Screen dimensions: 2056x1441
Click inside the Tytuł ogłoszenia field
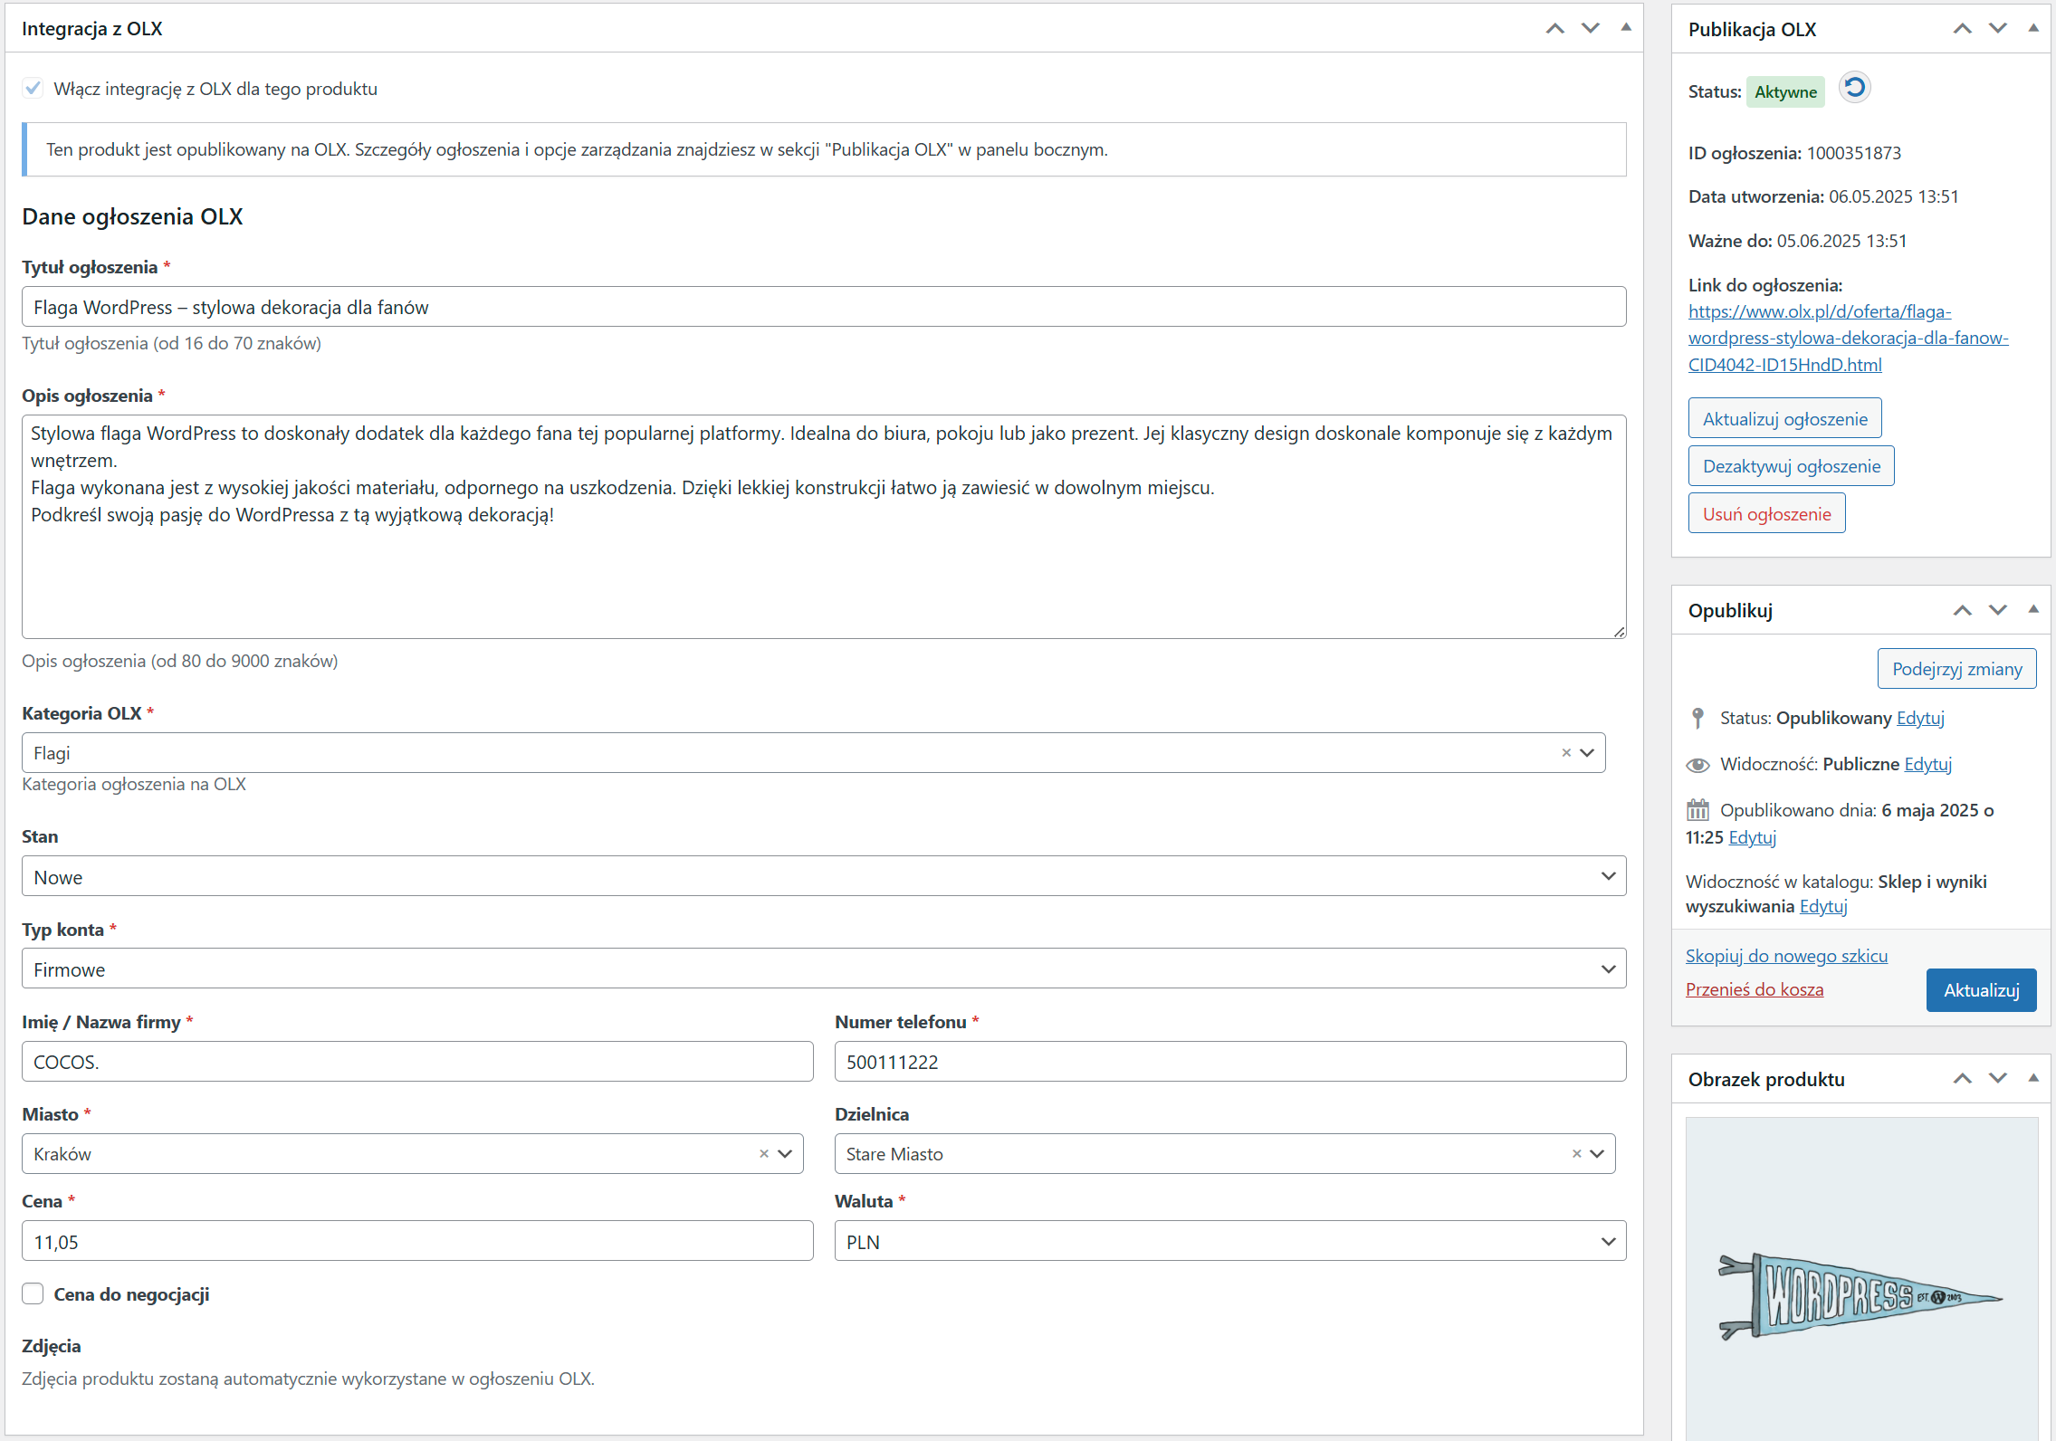click(823, 308)
